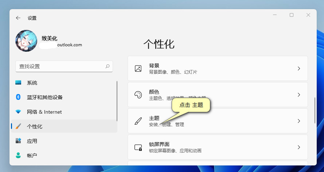Click the picture icon in the 背景 row
Viewport: 324px width, 172px height.
(x=138, y=69)
